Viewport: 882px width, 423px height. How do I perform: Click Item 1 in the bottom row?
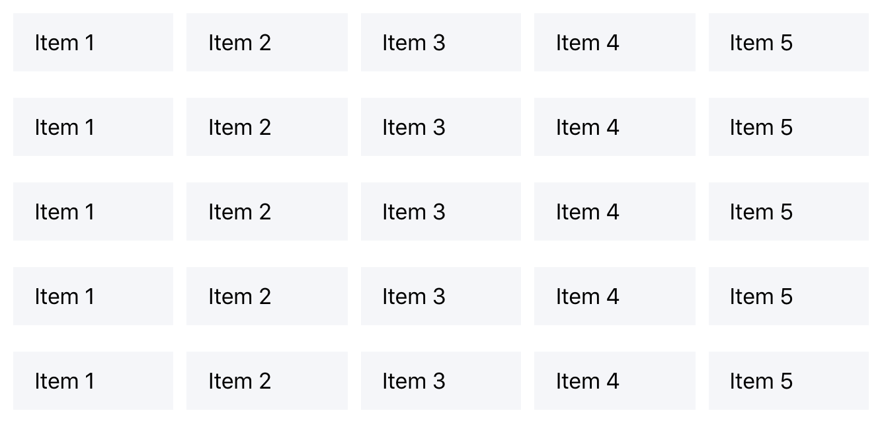93,381
